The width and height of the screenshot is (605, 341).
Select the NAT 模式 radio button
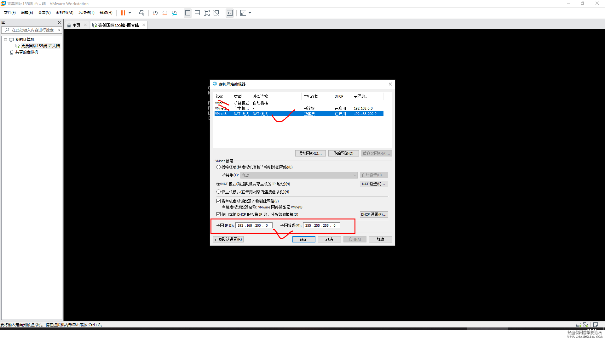pos(218,184)
